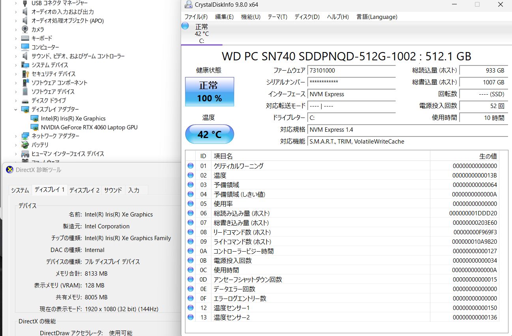This screenshot has width=512, height=336.
Task: Select the ヒューマン インターフェイス デバイス icon
Action: pyautogui.click(x=25, y=154)
